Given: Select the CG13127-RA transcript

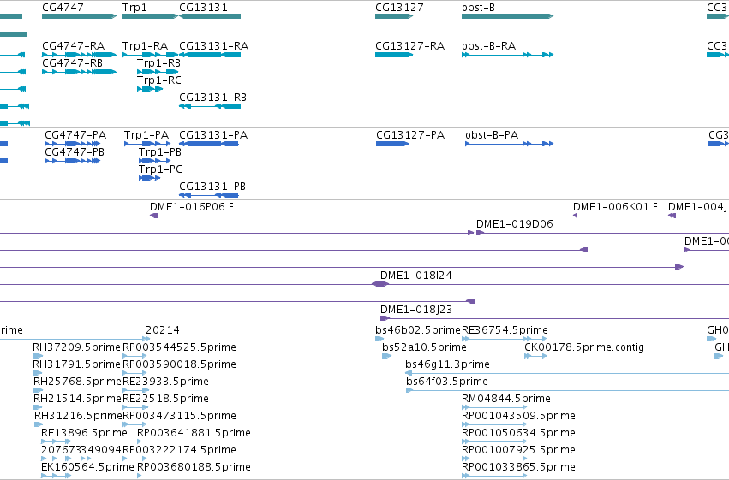Looking at the screenshot, I should point(394,55).
